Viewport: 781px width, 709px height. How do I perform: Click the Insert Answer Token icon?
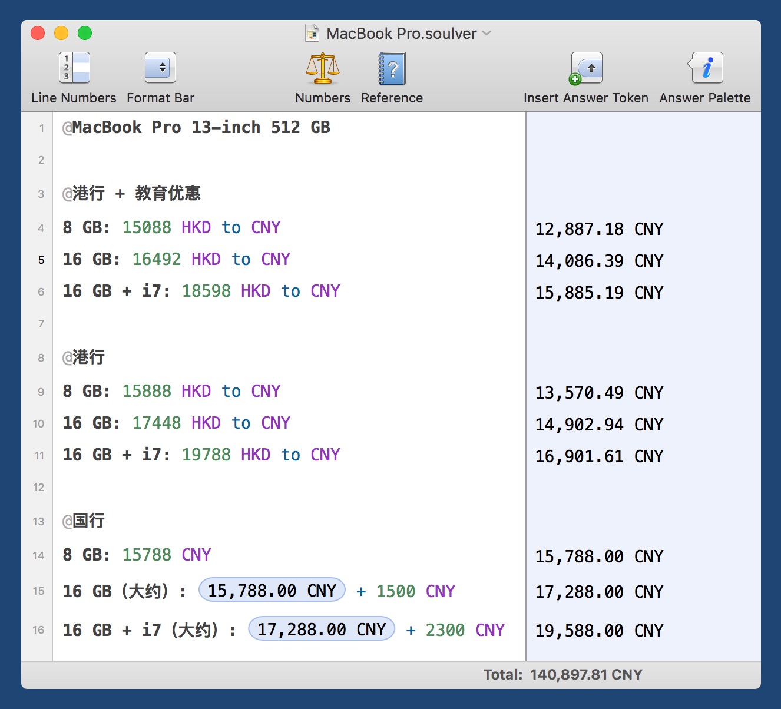(586, 68)
